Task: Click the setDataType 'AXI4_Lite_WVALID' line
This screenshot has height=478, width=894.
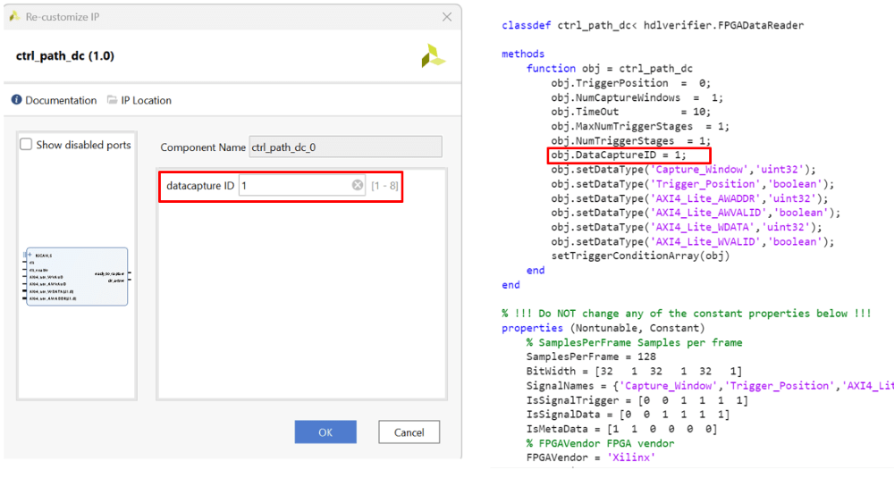Action: click(x=692, y=241)
